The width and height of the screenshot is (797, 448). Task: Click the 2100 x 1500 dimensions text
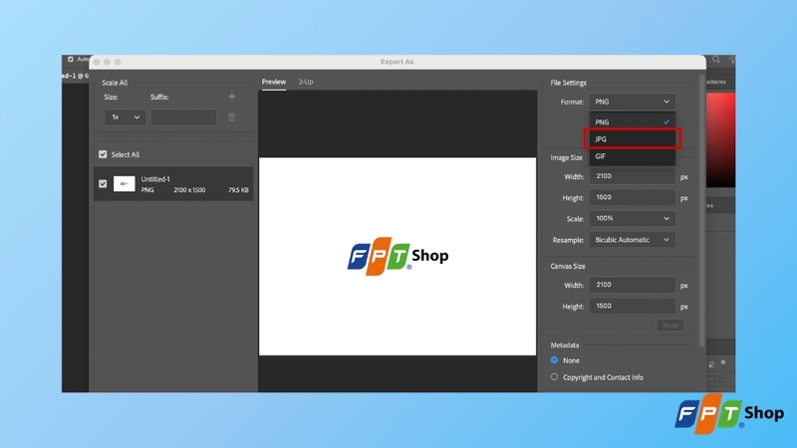[x=189, y=190]
